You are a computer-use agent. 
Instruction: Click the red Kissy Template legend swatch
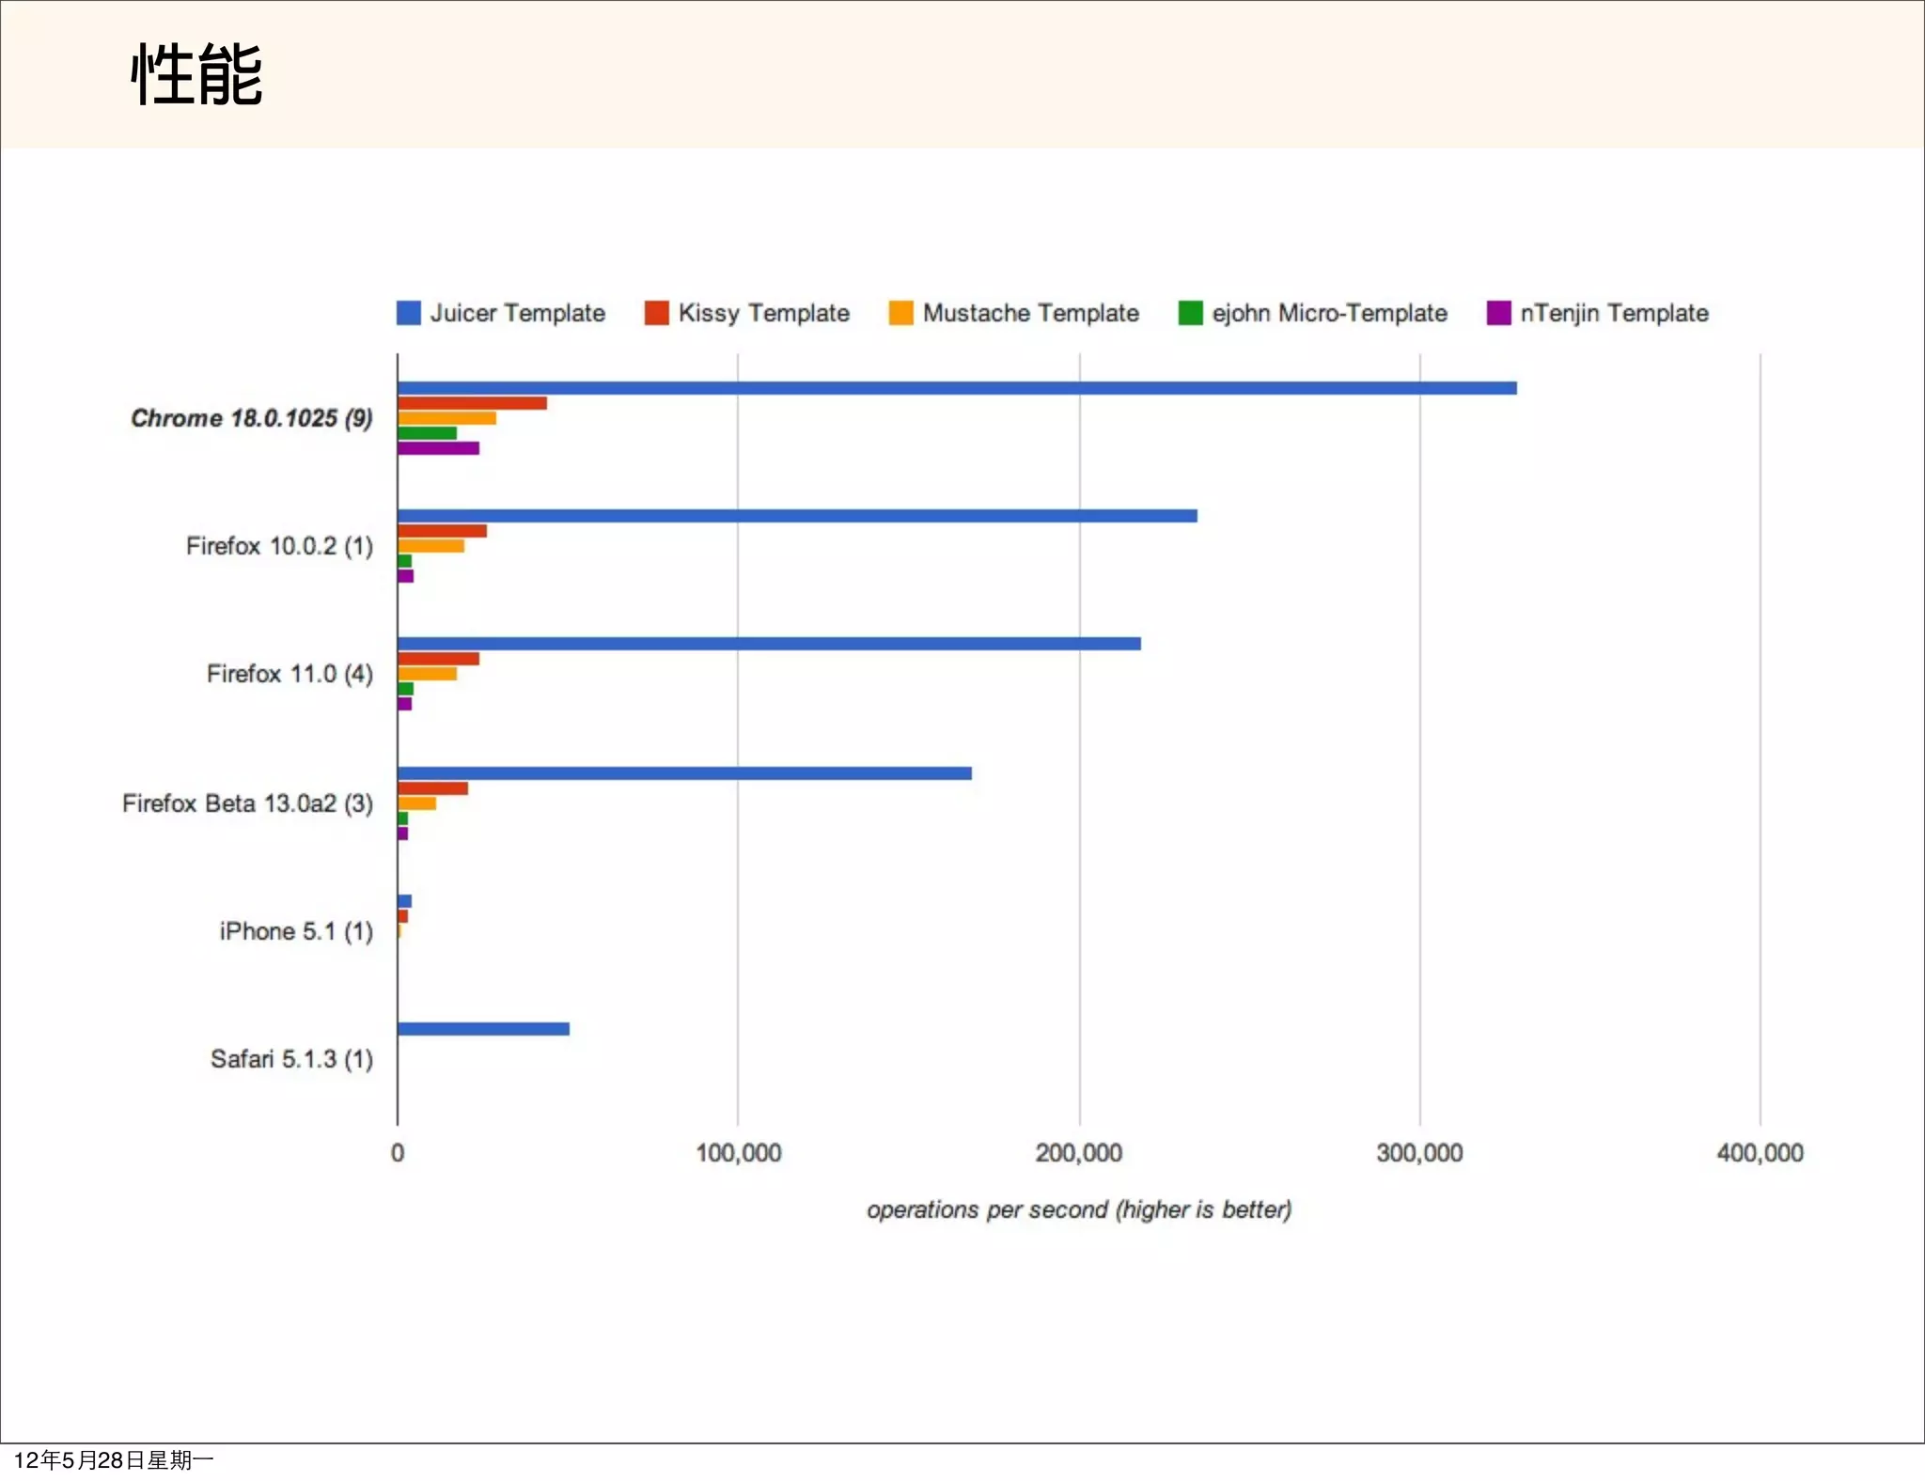pyautogui.click(x=656, y=313)
